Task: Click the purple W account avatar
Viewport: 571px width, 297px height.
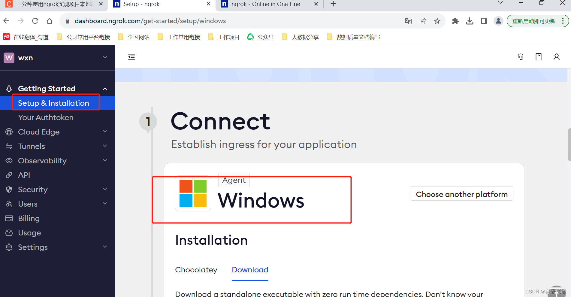Action: tap(9, 58)
